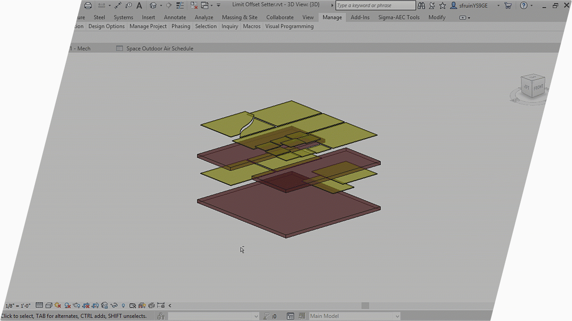Open the Sigma-AEC Tools ribbon tab
Screen dimensions: 572x321
pos(399,17)
